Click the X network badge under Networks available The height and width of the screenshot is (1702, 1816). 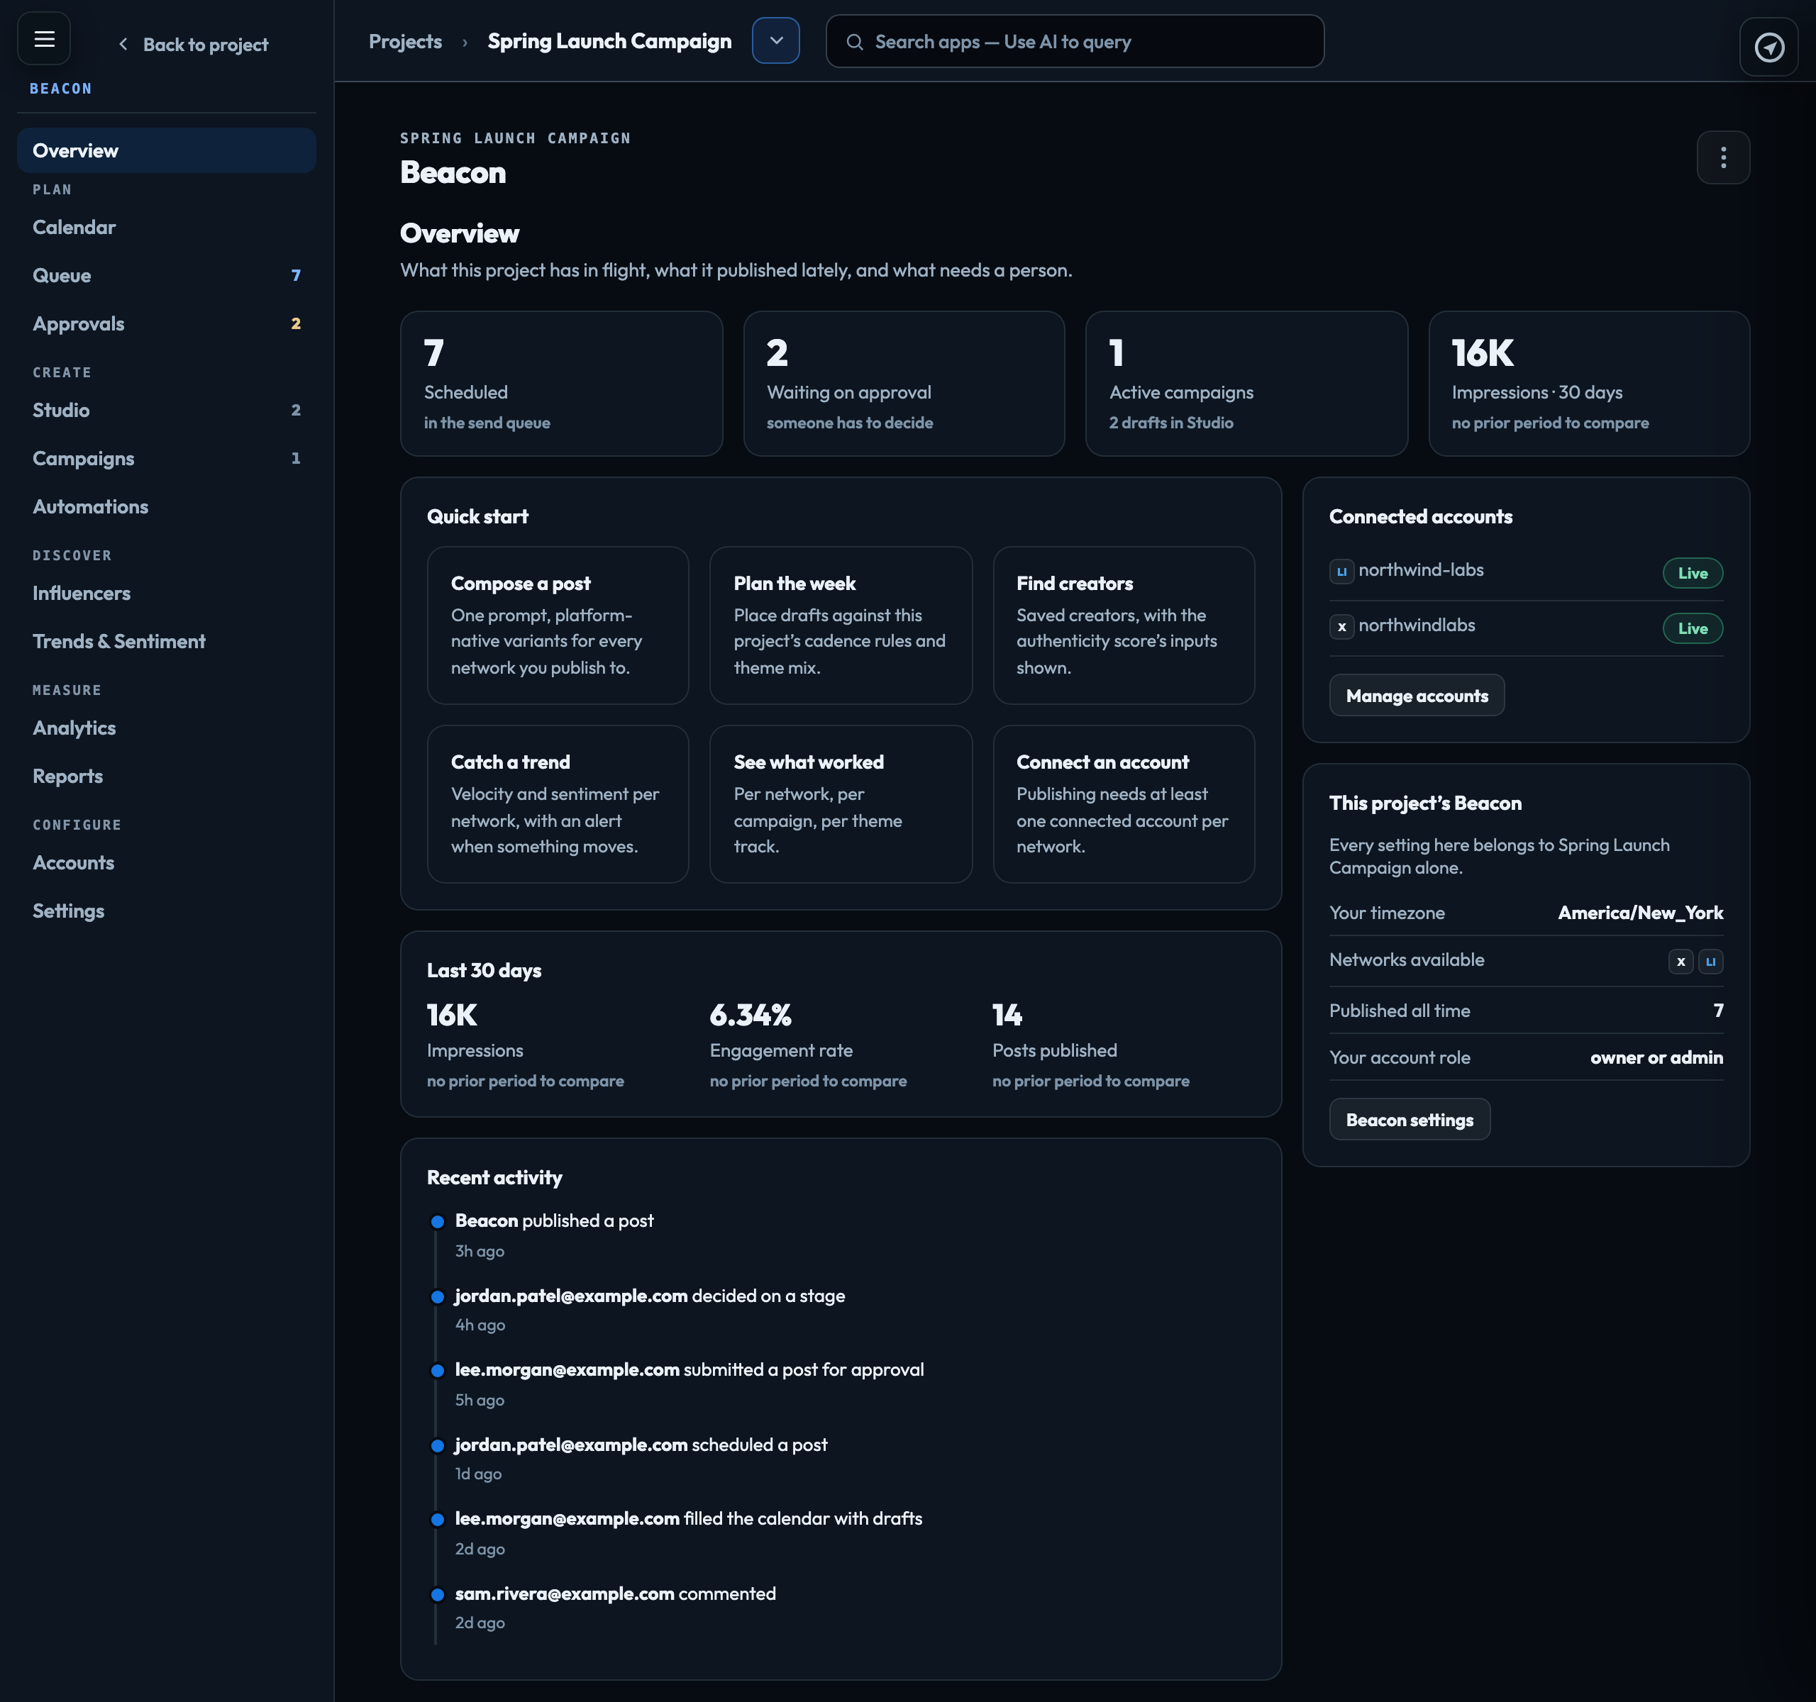coord(1680,961)
